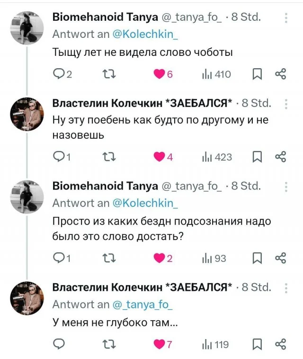Unlike the tweet with 4 likes
Screen dimensions: 303x359
coord(160,156)
